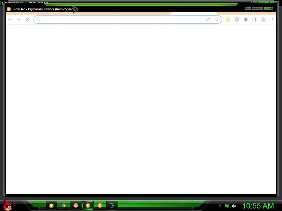Screen dimensions: 282x211
Task: Select the active CryptoTab taskbar button
Action: [x=88, y=206]
